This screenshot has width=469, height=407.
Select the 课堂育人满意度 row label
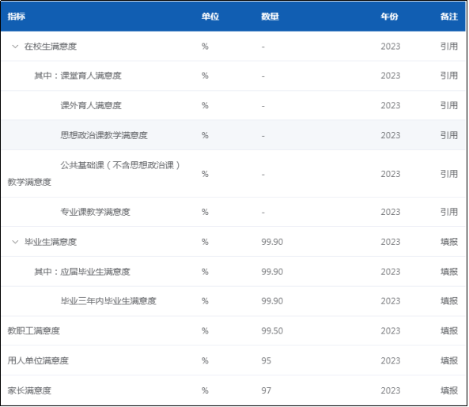pyautogui.click(x=91, y=76)
